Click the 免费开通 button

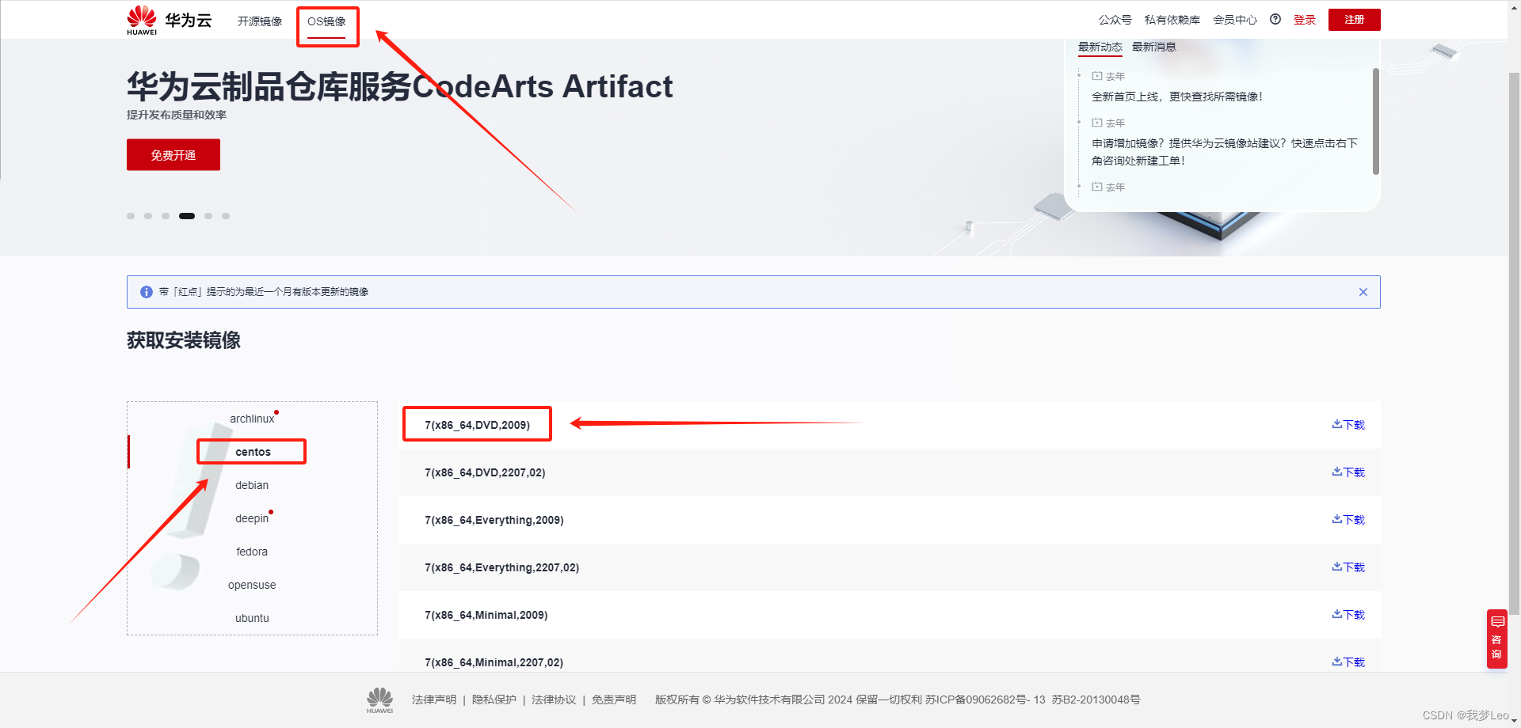tap(173, 155)
